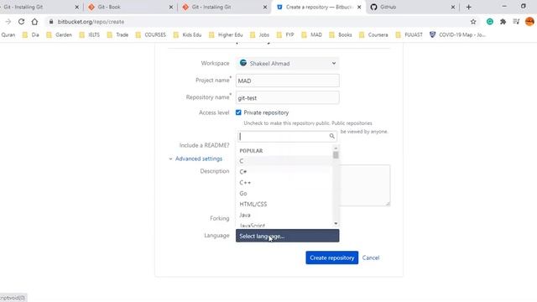The image size is (537, 302).
Task: Open the COURSES bookmarks folder
Action: click(x=151, y=34)
